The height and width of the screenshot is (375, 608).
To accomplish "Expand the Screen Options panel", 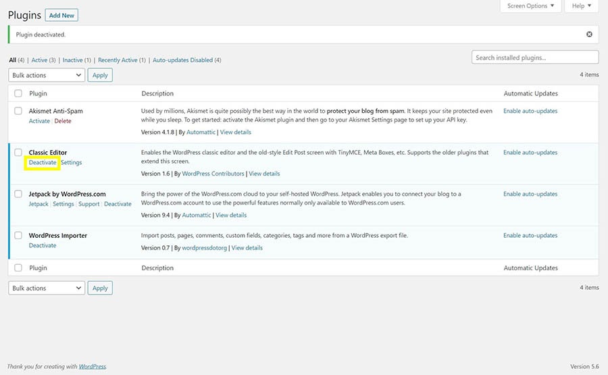I will pyautogui.click(x=530, y=6).
